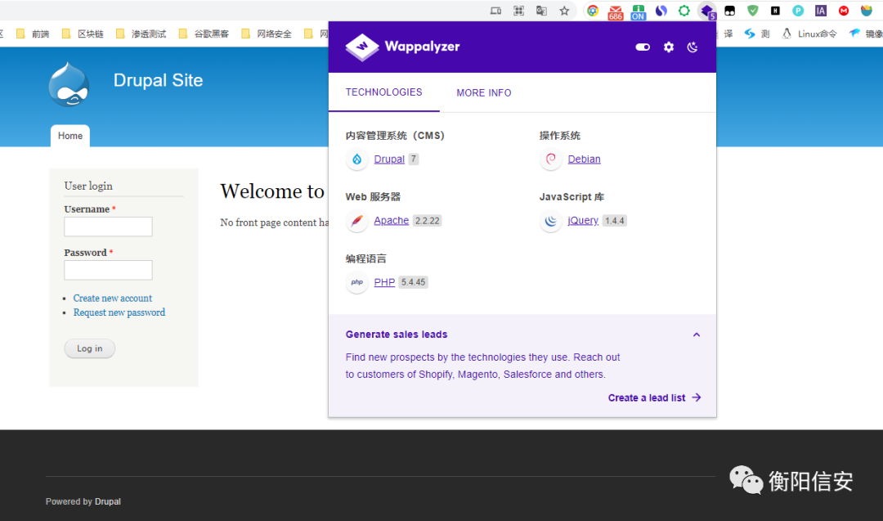Image resolution: width=883 pixels, height=521 pixels.
Task: Open Wappalyzer settings gear
Action: click(669, 47)
